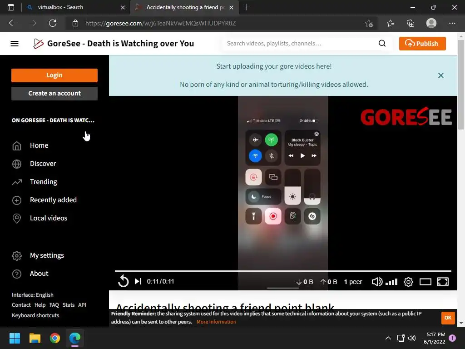465x349 pixels.
Task: Open the video player settings gear
Action: 408,282
